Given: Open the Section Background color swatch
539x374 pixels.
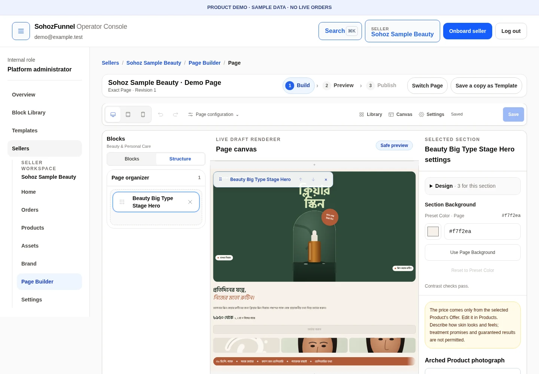Looking at the screenshot, I should [433, 232].
